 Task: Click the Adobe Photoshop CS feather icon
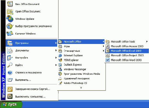pyautogui.click(x=60, y=83)
